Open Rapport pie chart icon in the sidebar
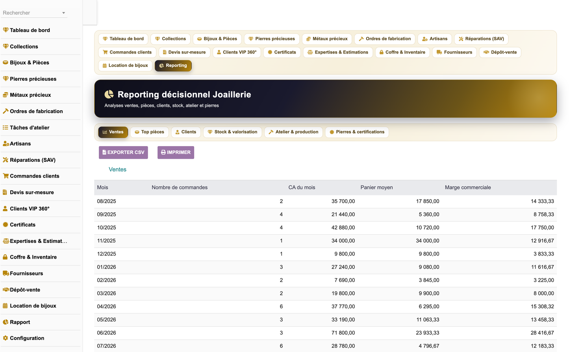This screenshot has height=352, width=569. click(x=6, y=322)
